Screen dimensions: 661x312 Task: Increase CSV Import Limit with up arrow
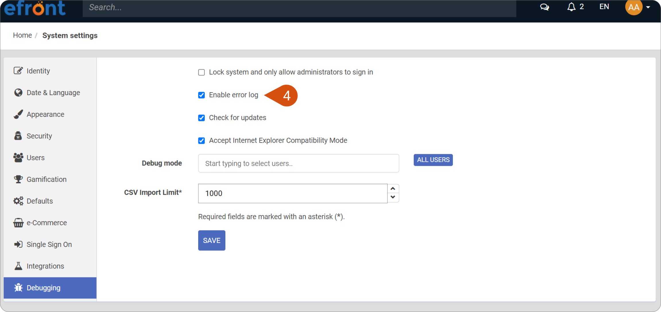(x=393, y=189)
